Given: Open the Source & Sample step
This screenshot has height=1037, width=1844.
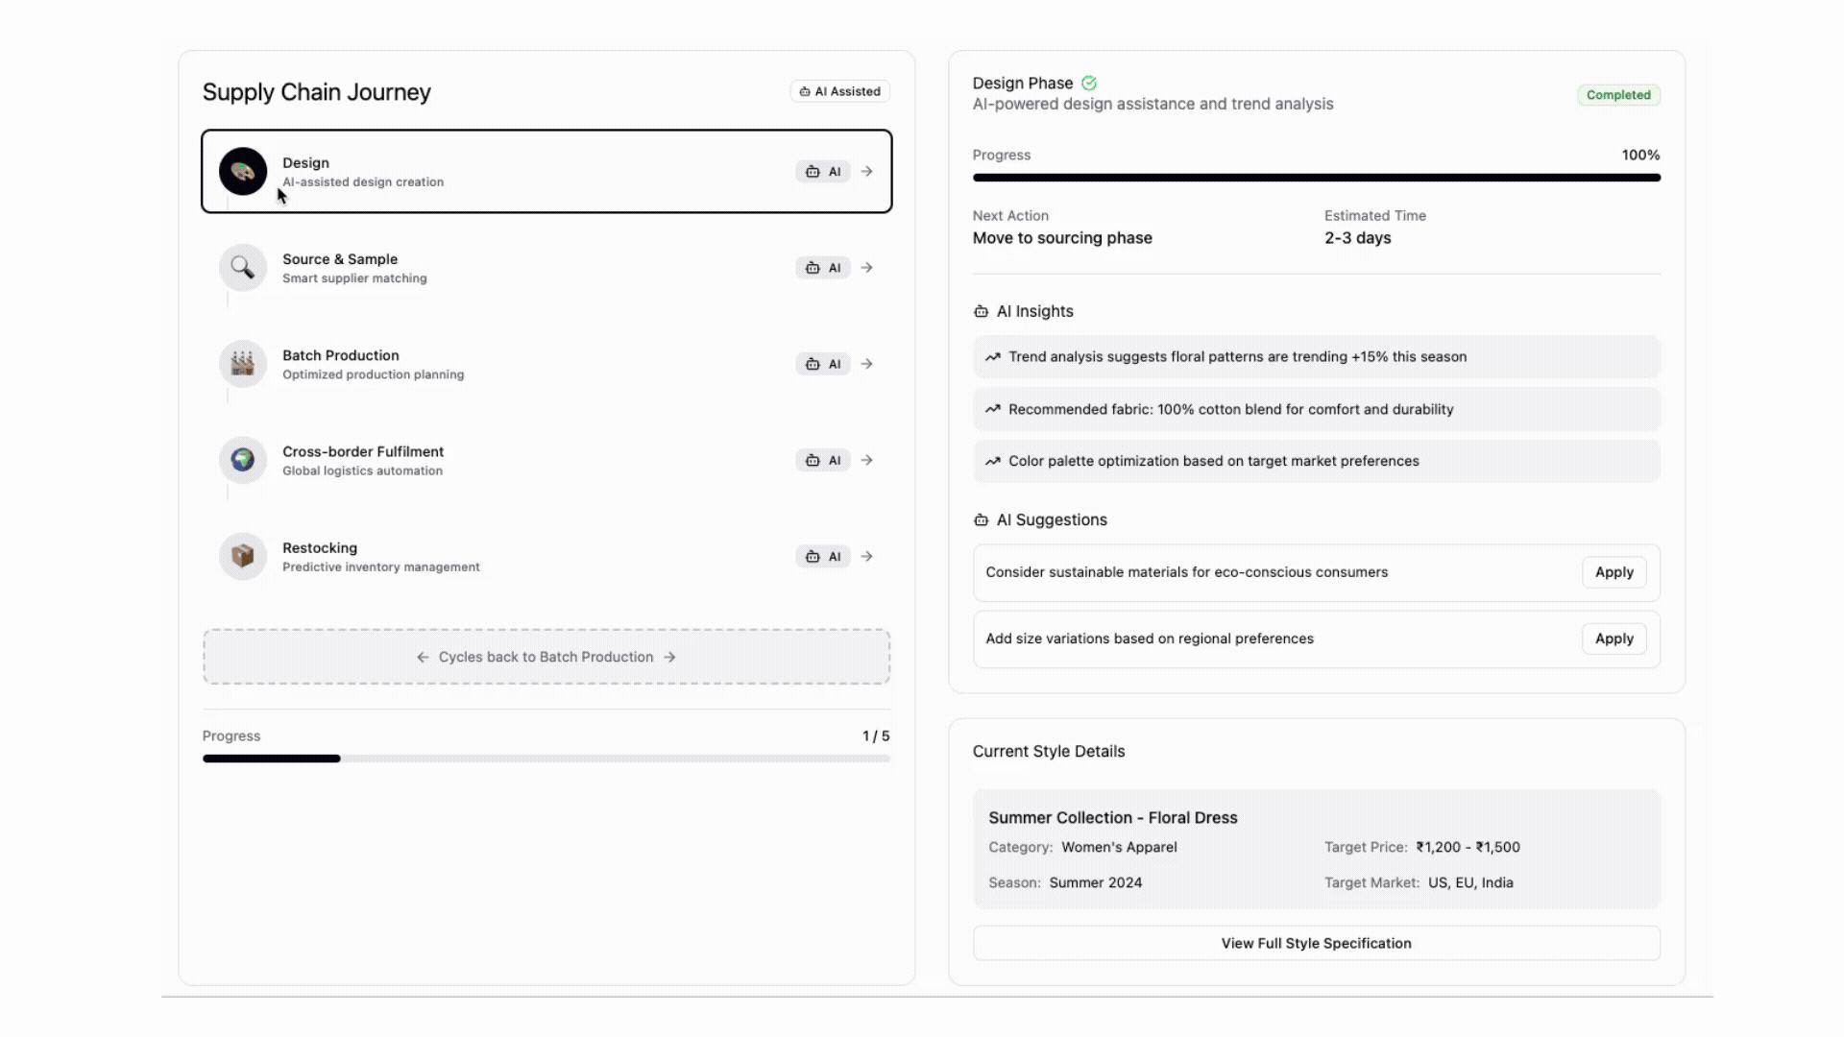Looking at the screenshot, I should click(546, 268).
